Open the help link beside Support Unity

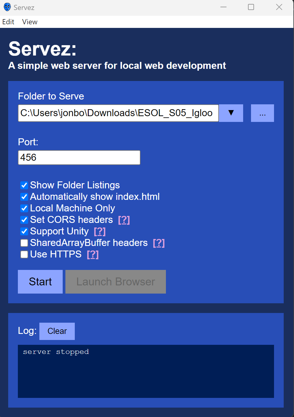pos(100,231)
